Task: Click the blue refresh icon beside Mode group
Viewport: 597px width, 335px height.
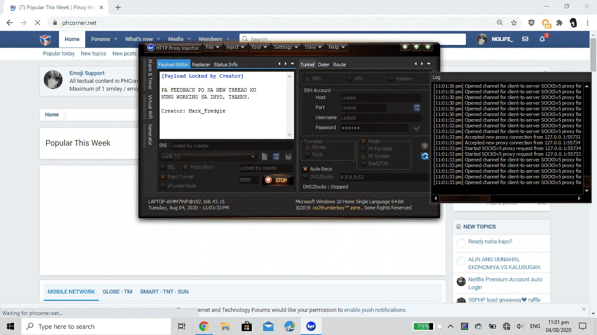Action: point(424,156)
